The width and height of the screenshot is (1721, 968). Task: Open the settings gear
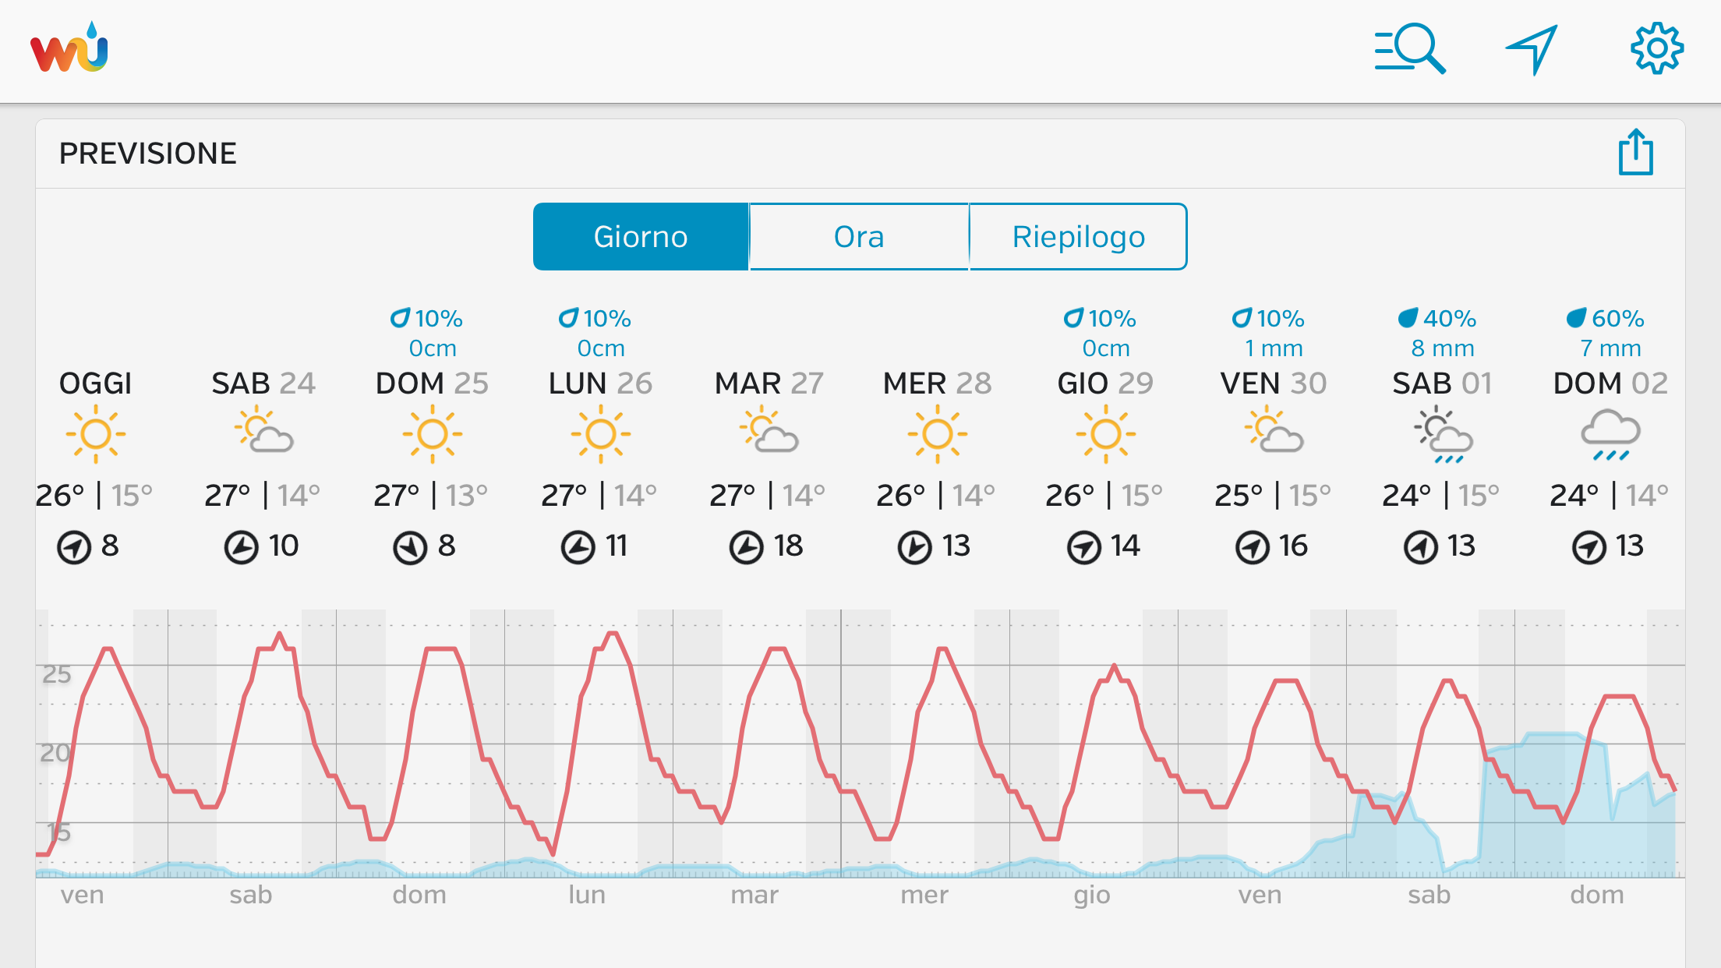pos(1656,49)
